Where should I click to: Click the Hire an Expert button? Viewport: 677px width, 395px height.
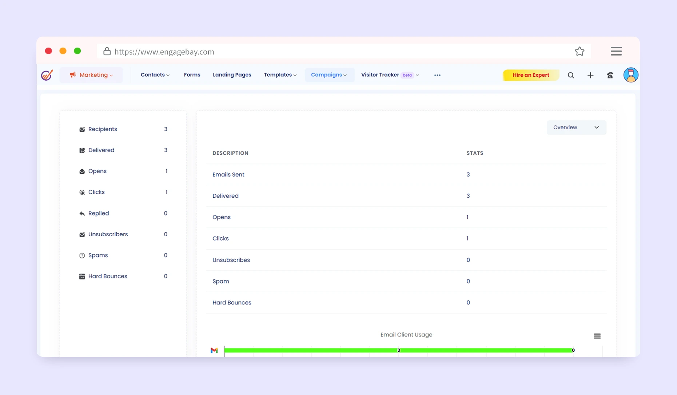click(530, 75)
